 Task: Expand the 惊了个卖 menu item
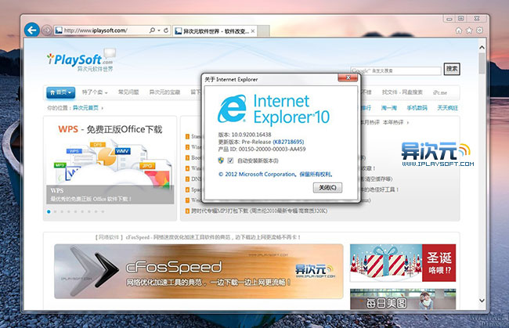tap(95, 92)
